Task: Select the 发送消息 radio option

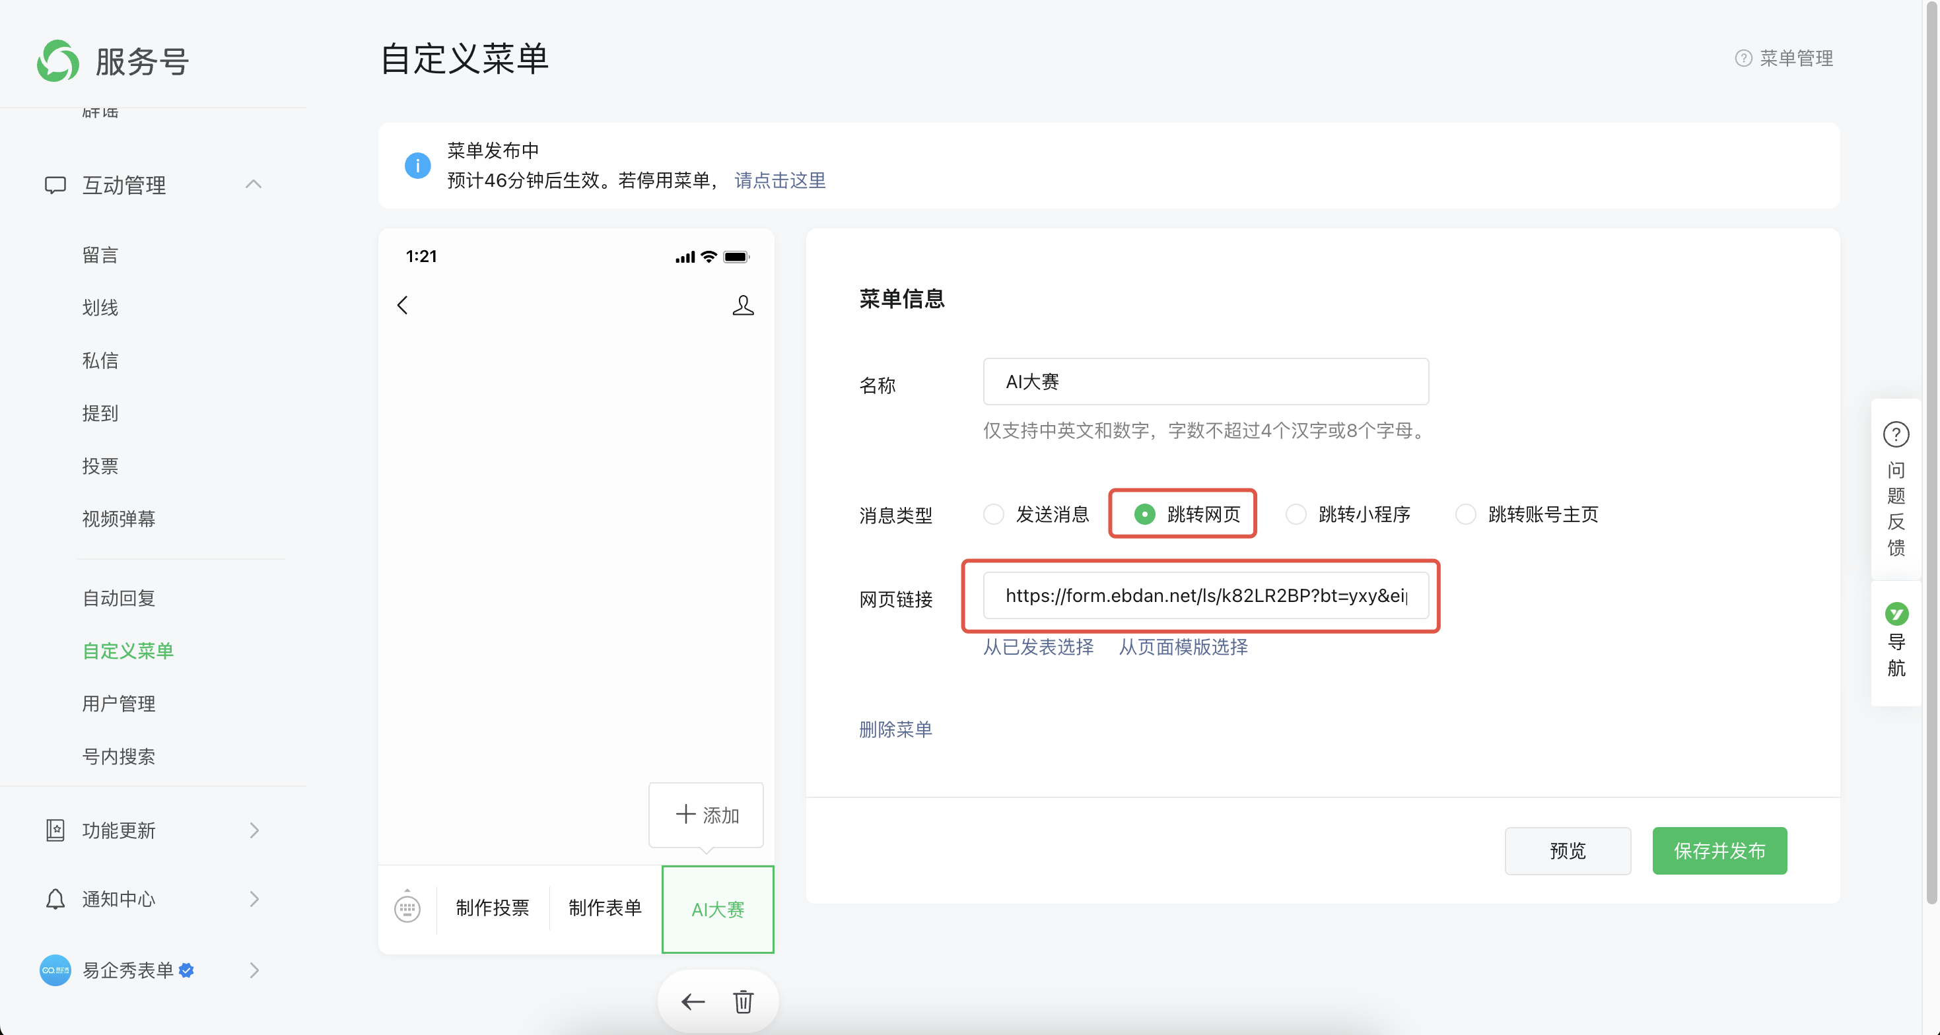Action: pos(993,514)
